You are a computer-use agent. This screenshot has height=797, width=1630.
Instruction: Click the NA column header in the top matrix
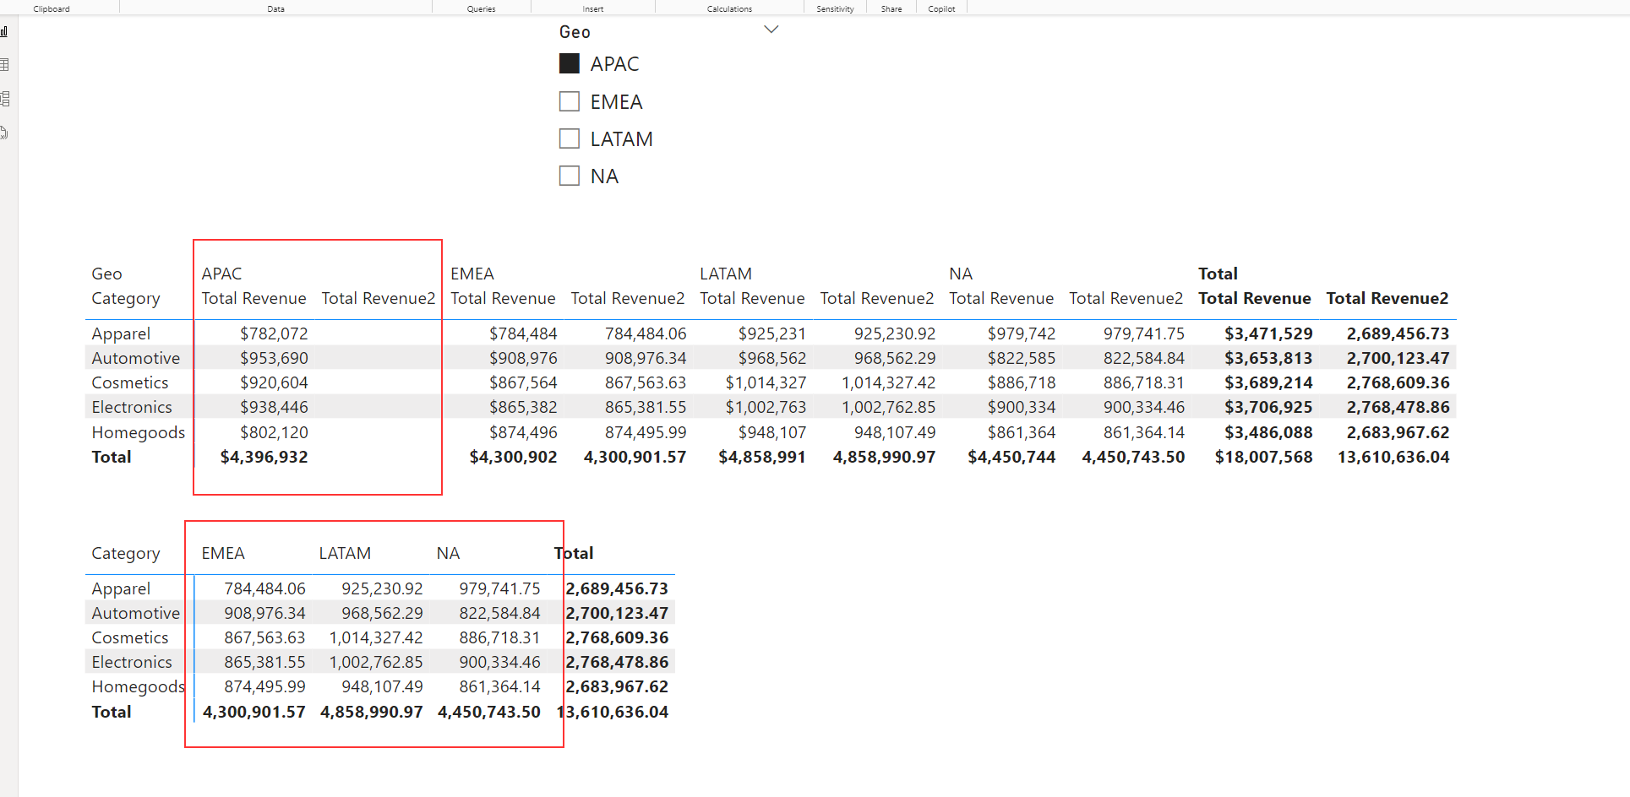[961, 274]
